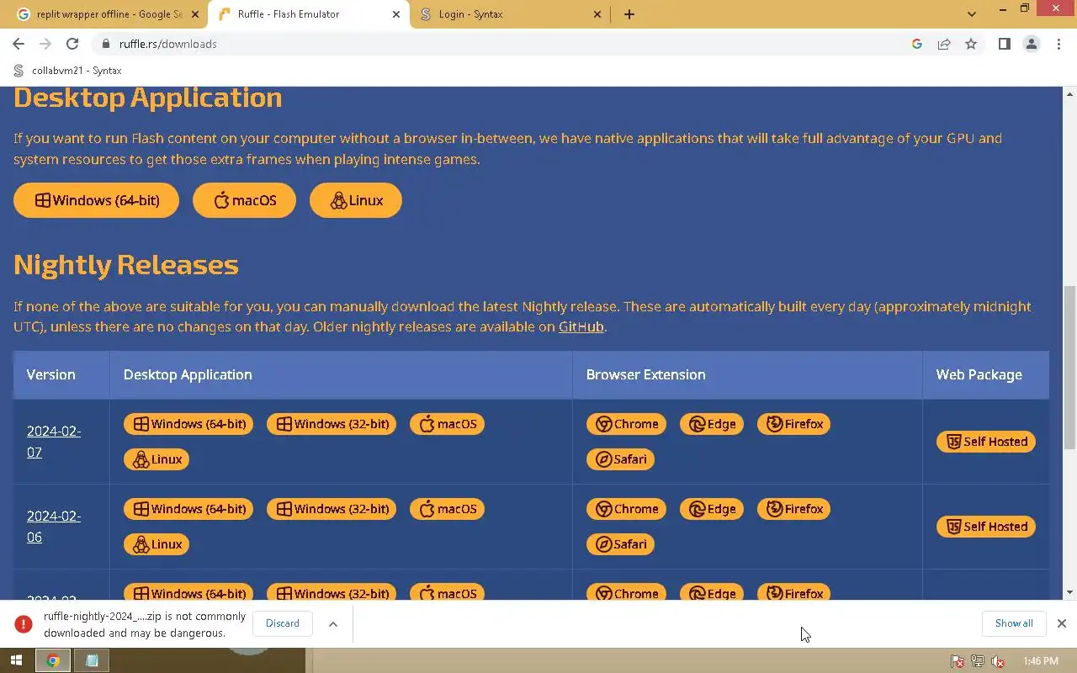
Task: Open a new tab with the plus button
Action: [x=629, y=14]
